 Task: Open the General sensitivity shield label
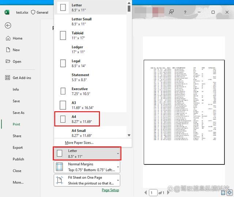[x=39, y=12]
